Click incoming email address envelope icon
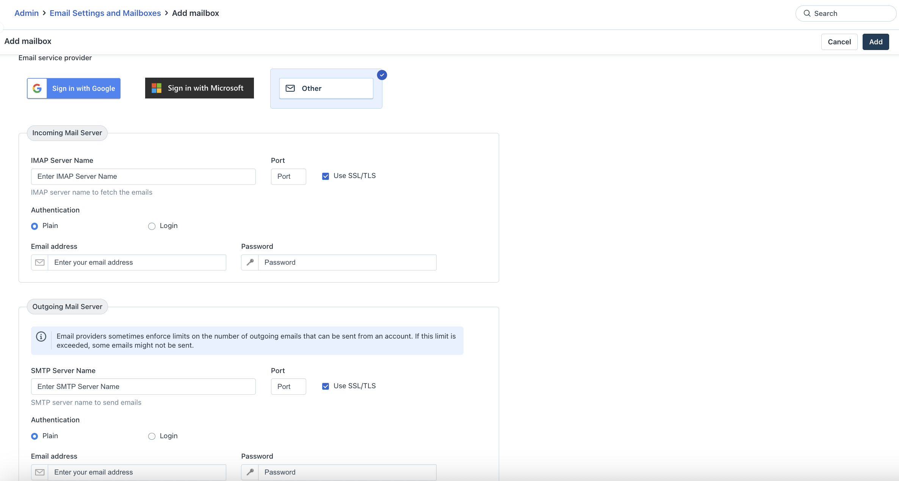The image size is (899, 481). [40, 262]
